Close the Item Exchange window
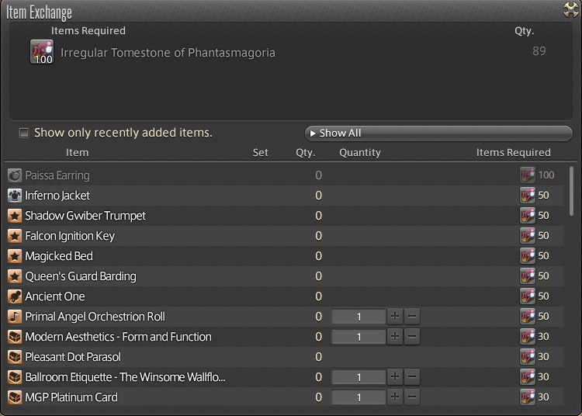 [x=571, y=9]
